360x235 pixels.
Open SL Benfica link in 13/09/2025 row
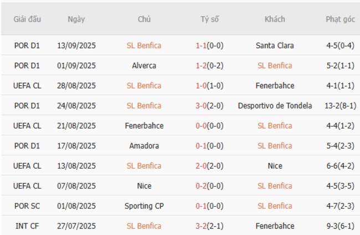tap(144, 46)
